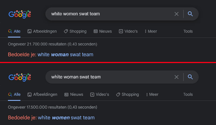216x125 pixels.
Task: Click the magnifier search icon in the top bar
Action: (x=190, y=14)
